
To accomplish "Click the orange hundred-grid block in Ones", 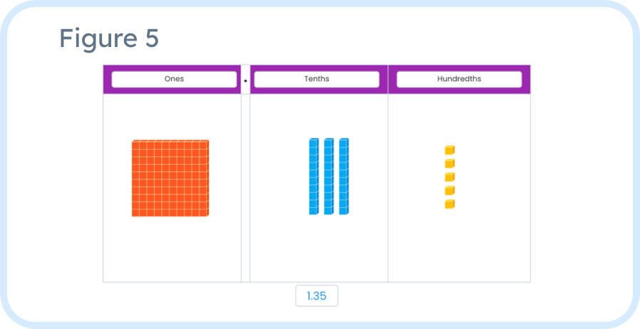I will tap(170, 179).
